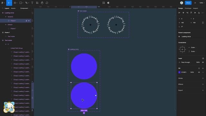Click the Edit object icon in toolbar center
This screenshot has width=206, height=116.
104,3
